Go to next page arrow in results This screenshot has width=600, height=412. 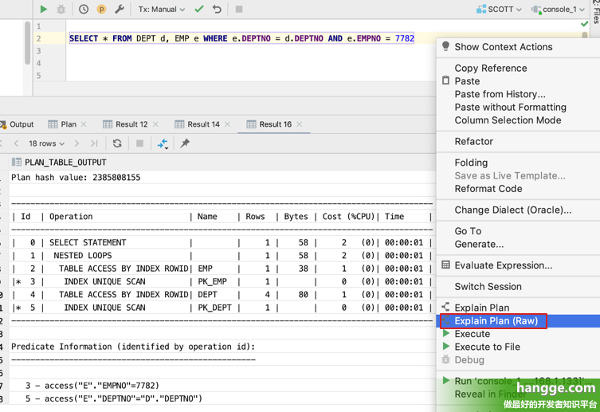point(76,143)
